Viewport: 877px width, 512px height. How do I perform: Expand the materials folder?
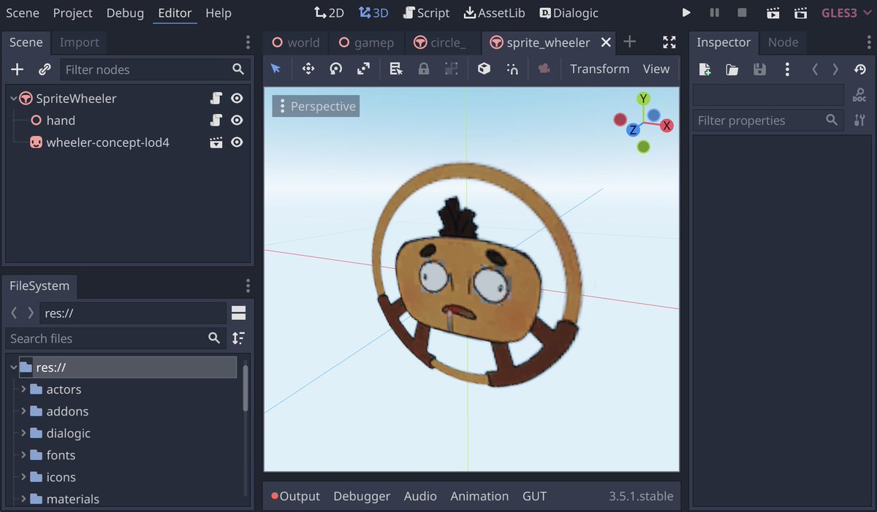(x=24, y=499)
